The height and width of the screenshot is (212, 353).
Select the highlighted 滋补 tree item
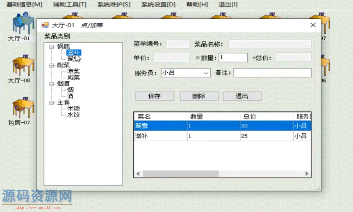pyautogui.click(x=74, y=53)
